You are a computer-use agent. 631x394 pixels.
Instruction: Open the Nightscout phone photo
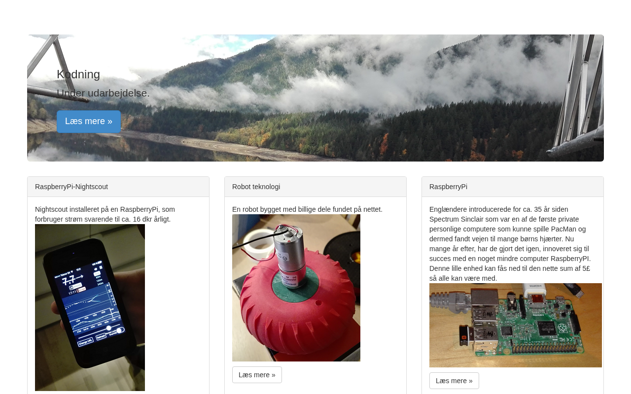coord(90,307)
